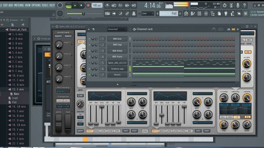Stop playback in the transport bar

(x=81, y=5)
